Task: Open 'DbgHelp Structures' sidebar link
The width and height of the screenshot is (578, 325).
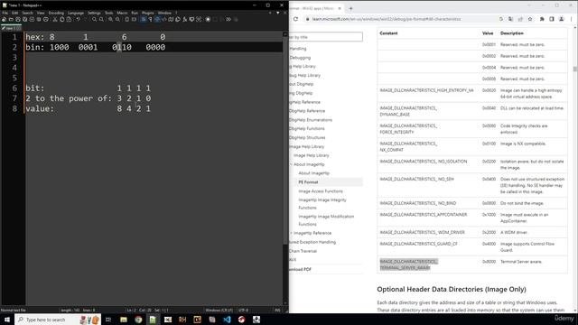Action: point(307,137)
